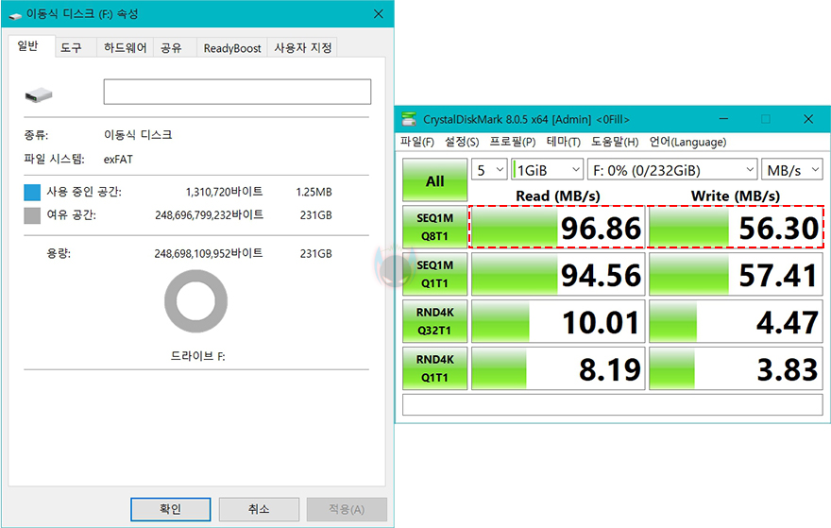The image size is (831, 528).
Task: Open the 도움말(H) menu
Action: (615, 142)
